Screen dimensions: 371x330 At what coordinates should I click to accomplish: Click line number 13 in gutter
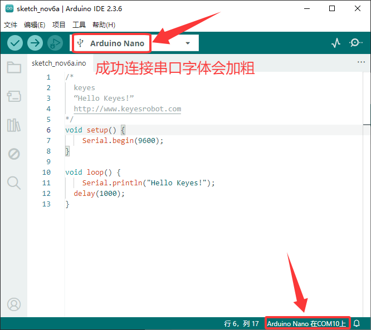[x=46, y=204]
